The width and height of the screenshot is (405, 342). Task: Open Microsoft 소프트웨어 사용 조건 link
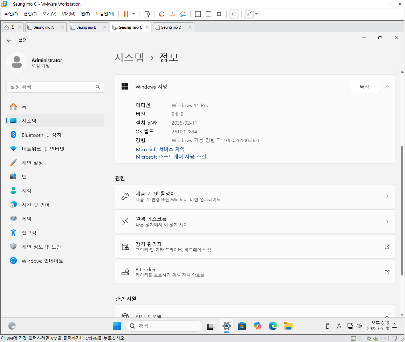(x=171, y=157)
